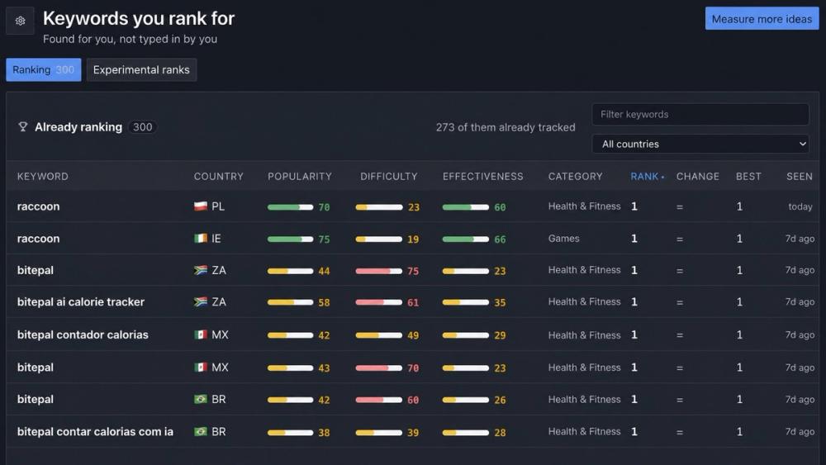Open the All countries dropdown

(x=700, y=144)
